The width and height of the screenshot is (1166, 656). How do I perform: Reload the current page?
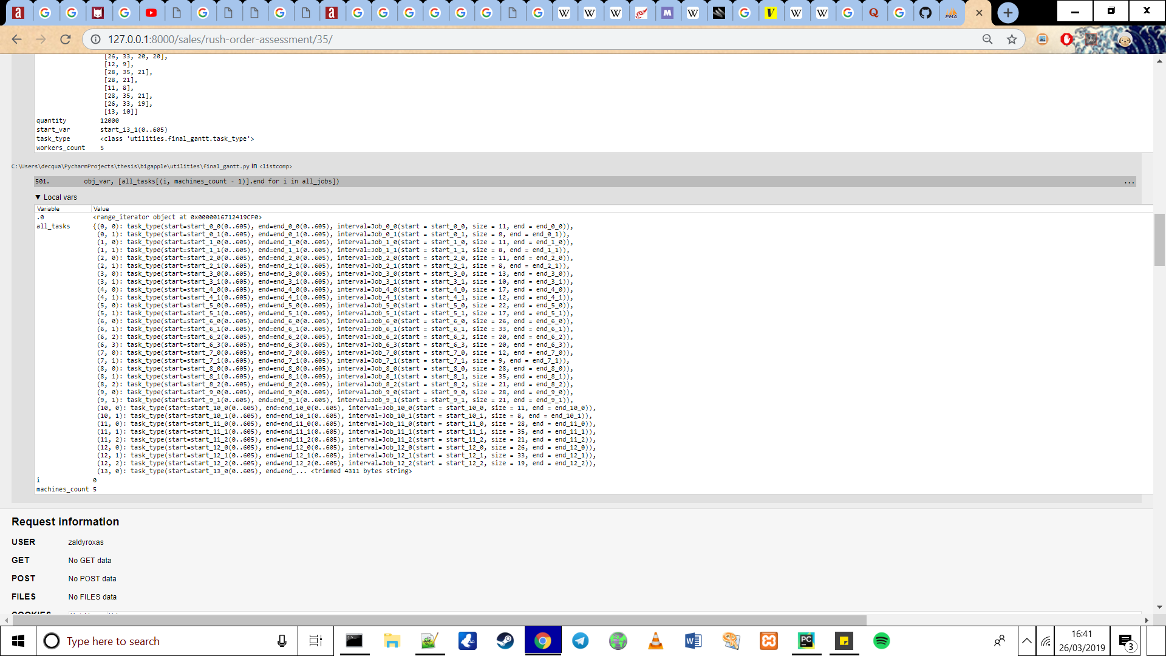click(66, 39)
